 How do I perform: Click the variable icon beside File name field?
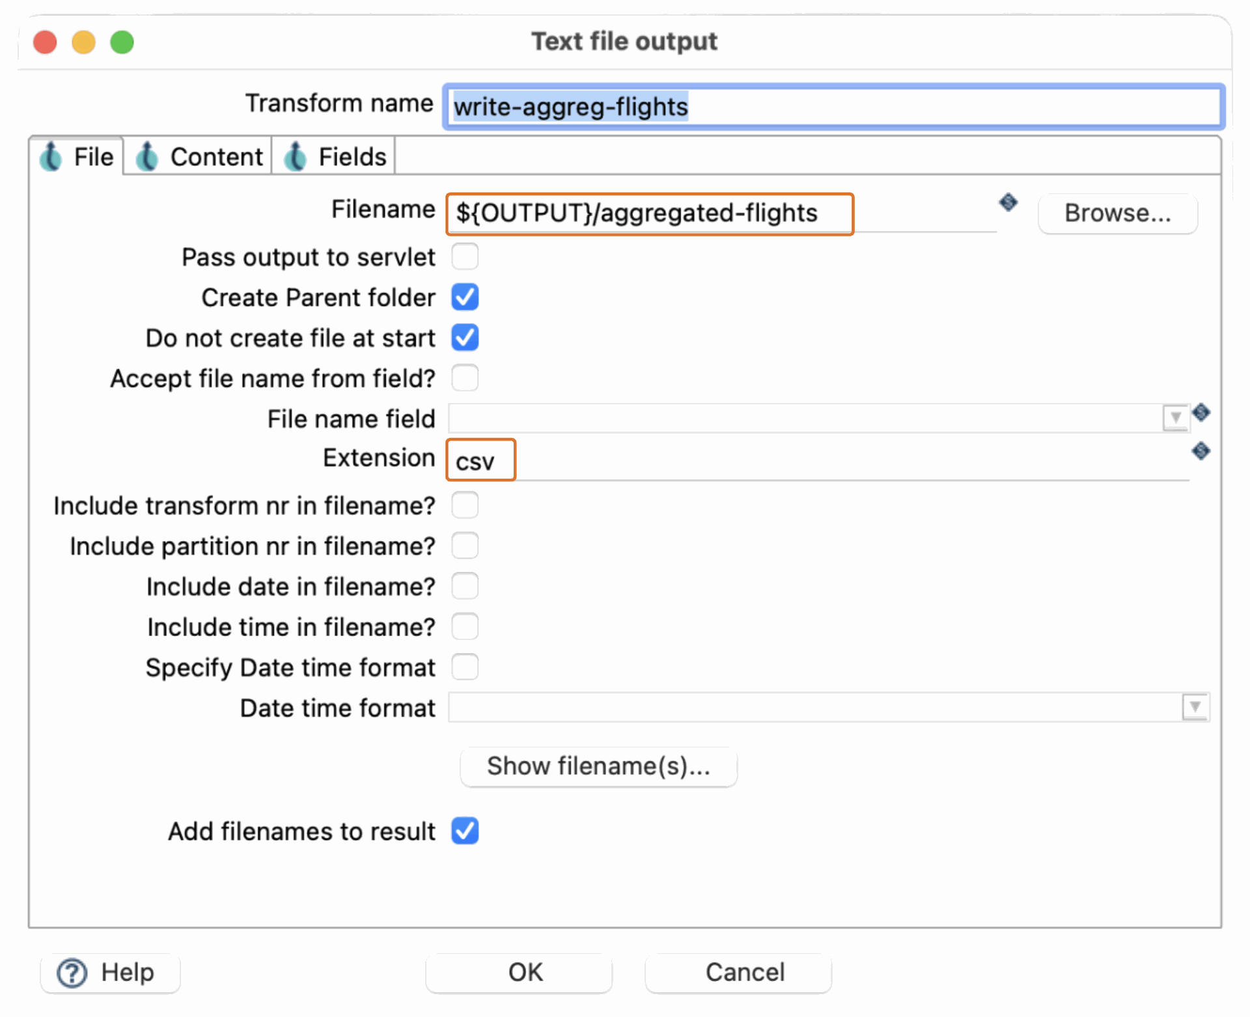point(1201,412)
